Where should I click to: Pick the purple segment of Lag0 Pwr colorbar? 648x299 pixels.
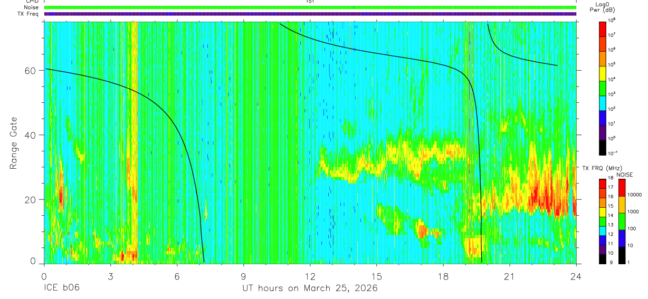tap(602, 132)
